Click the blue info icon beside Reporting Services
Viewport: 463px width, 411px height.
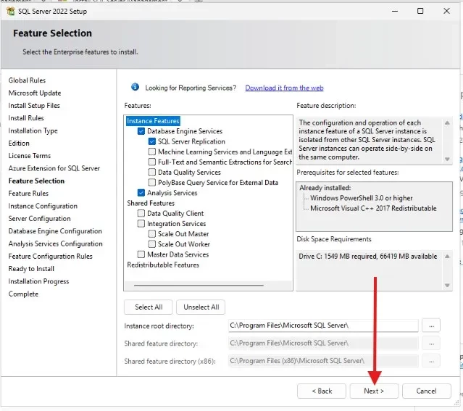point(135,87)
